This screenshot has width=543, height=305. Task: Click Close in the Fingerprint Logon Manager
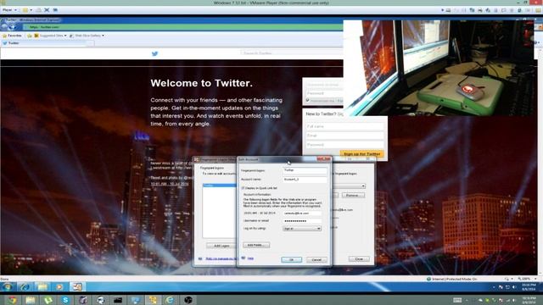click(x=359, y=259)
